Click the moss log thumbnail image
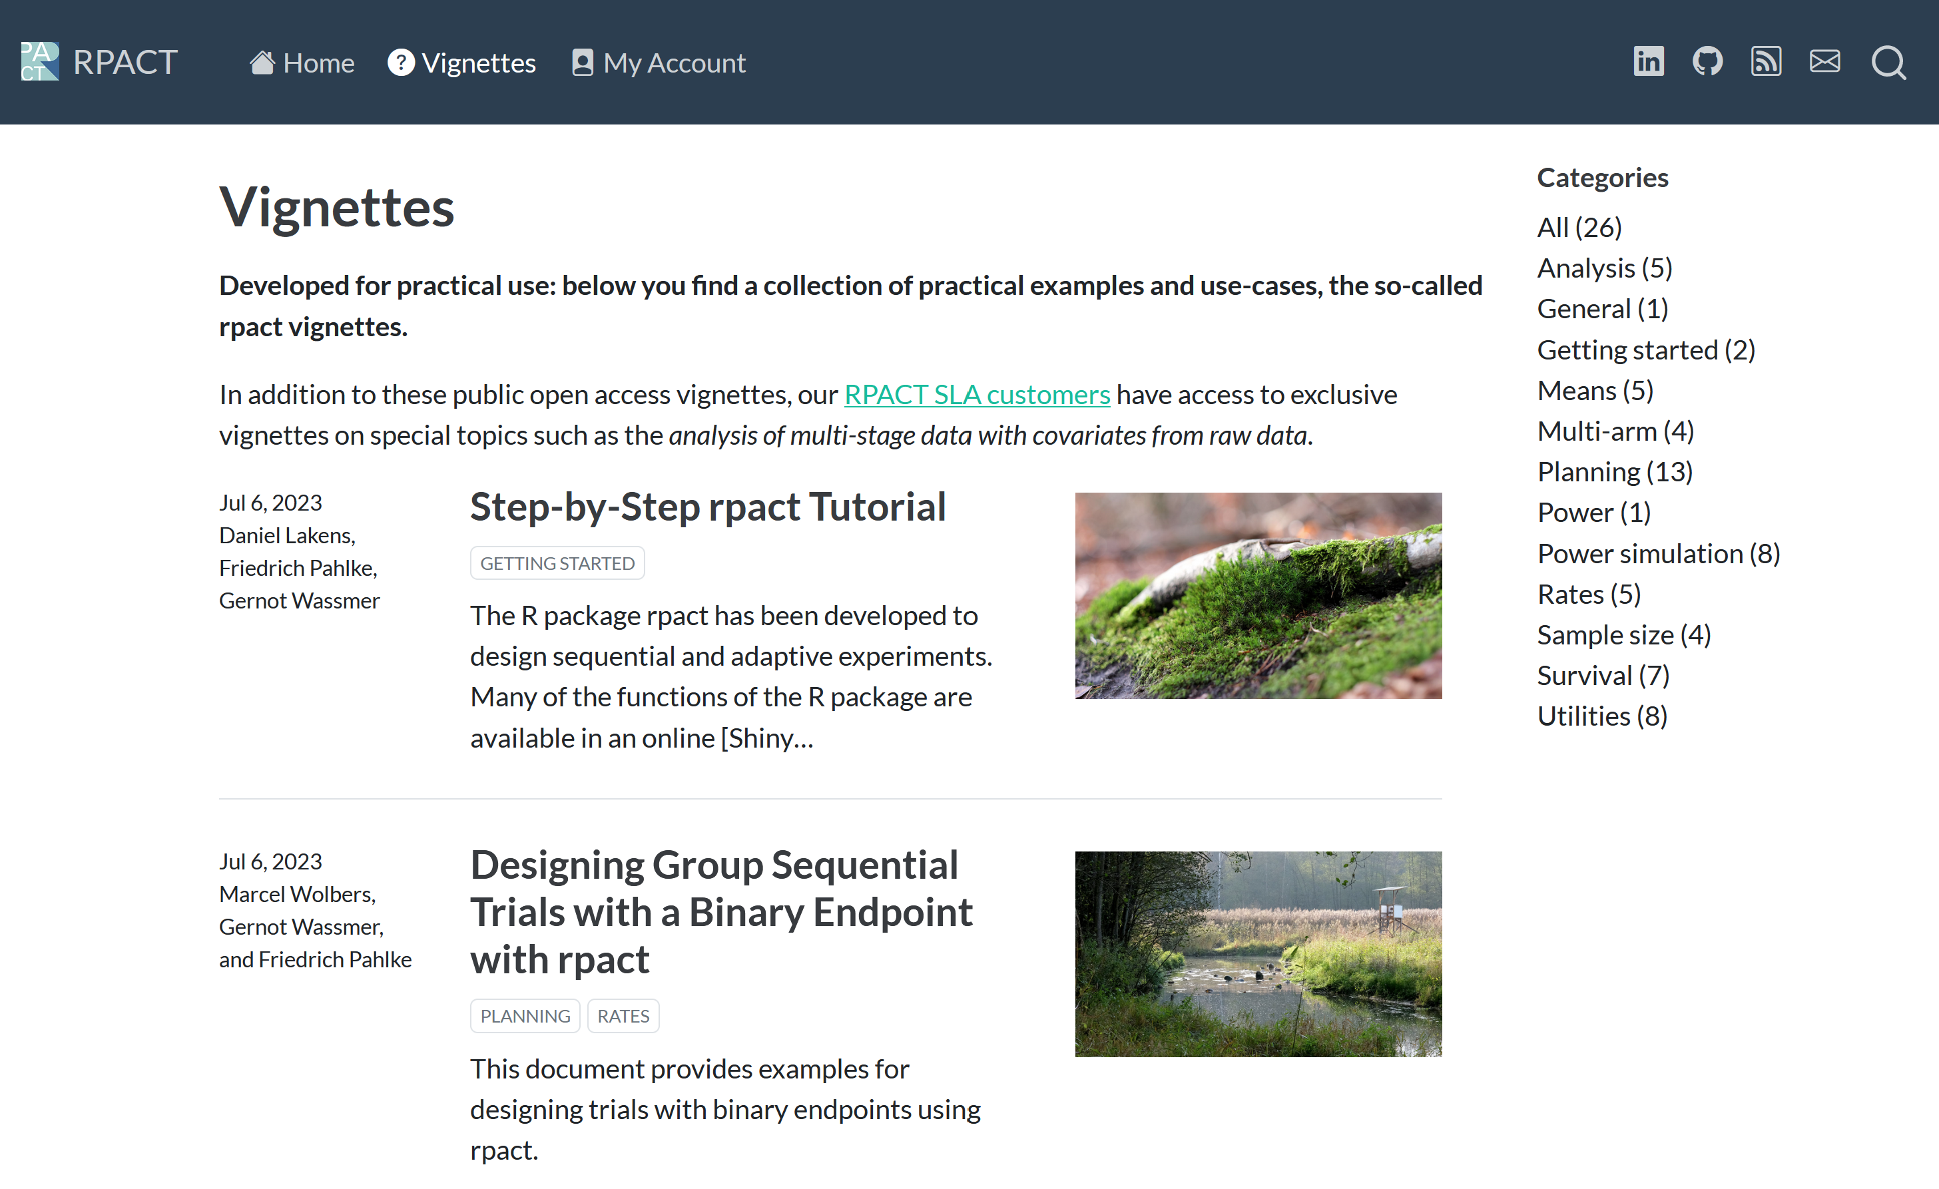The height and width of the screenshot is (1189, 1939). [x=1258, y=596]
